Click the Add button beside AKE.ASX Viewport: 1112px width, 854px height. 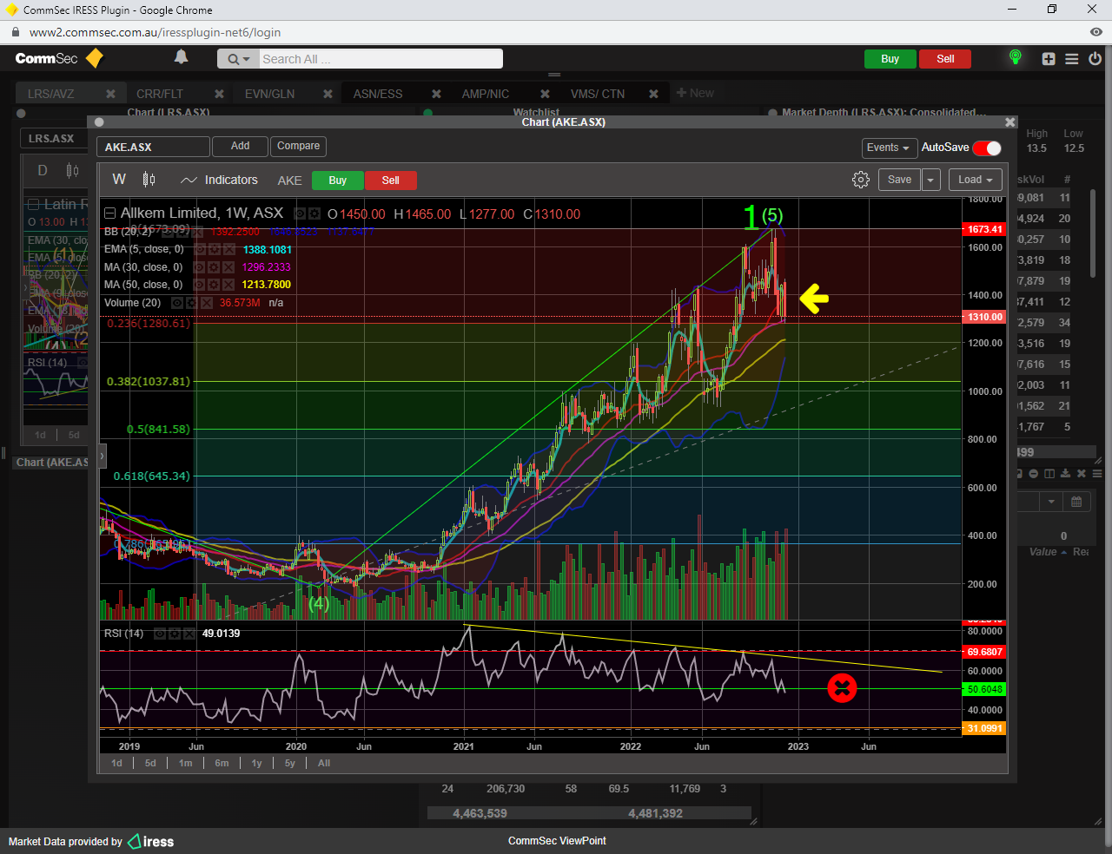coord(241,146)
